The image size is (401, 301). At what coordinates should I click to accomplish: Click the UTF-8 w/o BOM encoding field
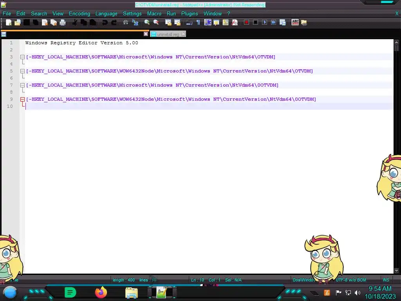point(351,280)
